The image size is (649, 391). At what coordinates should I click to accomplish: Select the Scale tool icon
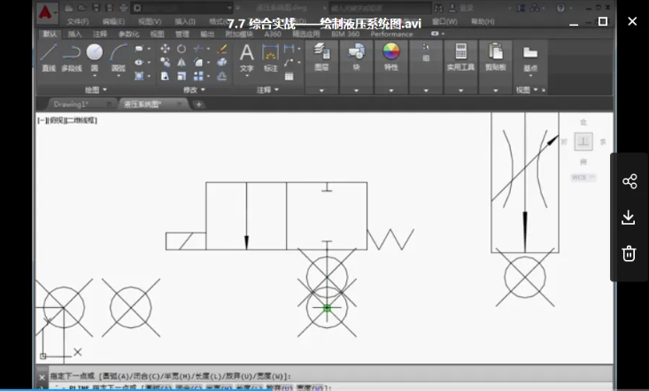click(x=182, y=76)
